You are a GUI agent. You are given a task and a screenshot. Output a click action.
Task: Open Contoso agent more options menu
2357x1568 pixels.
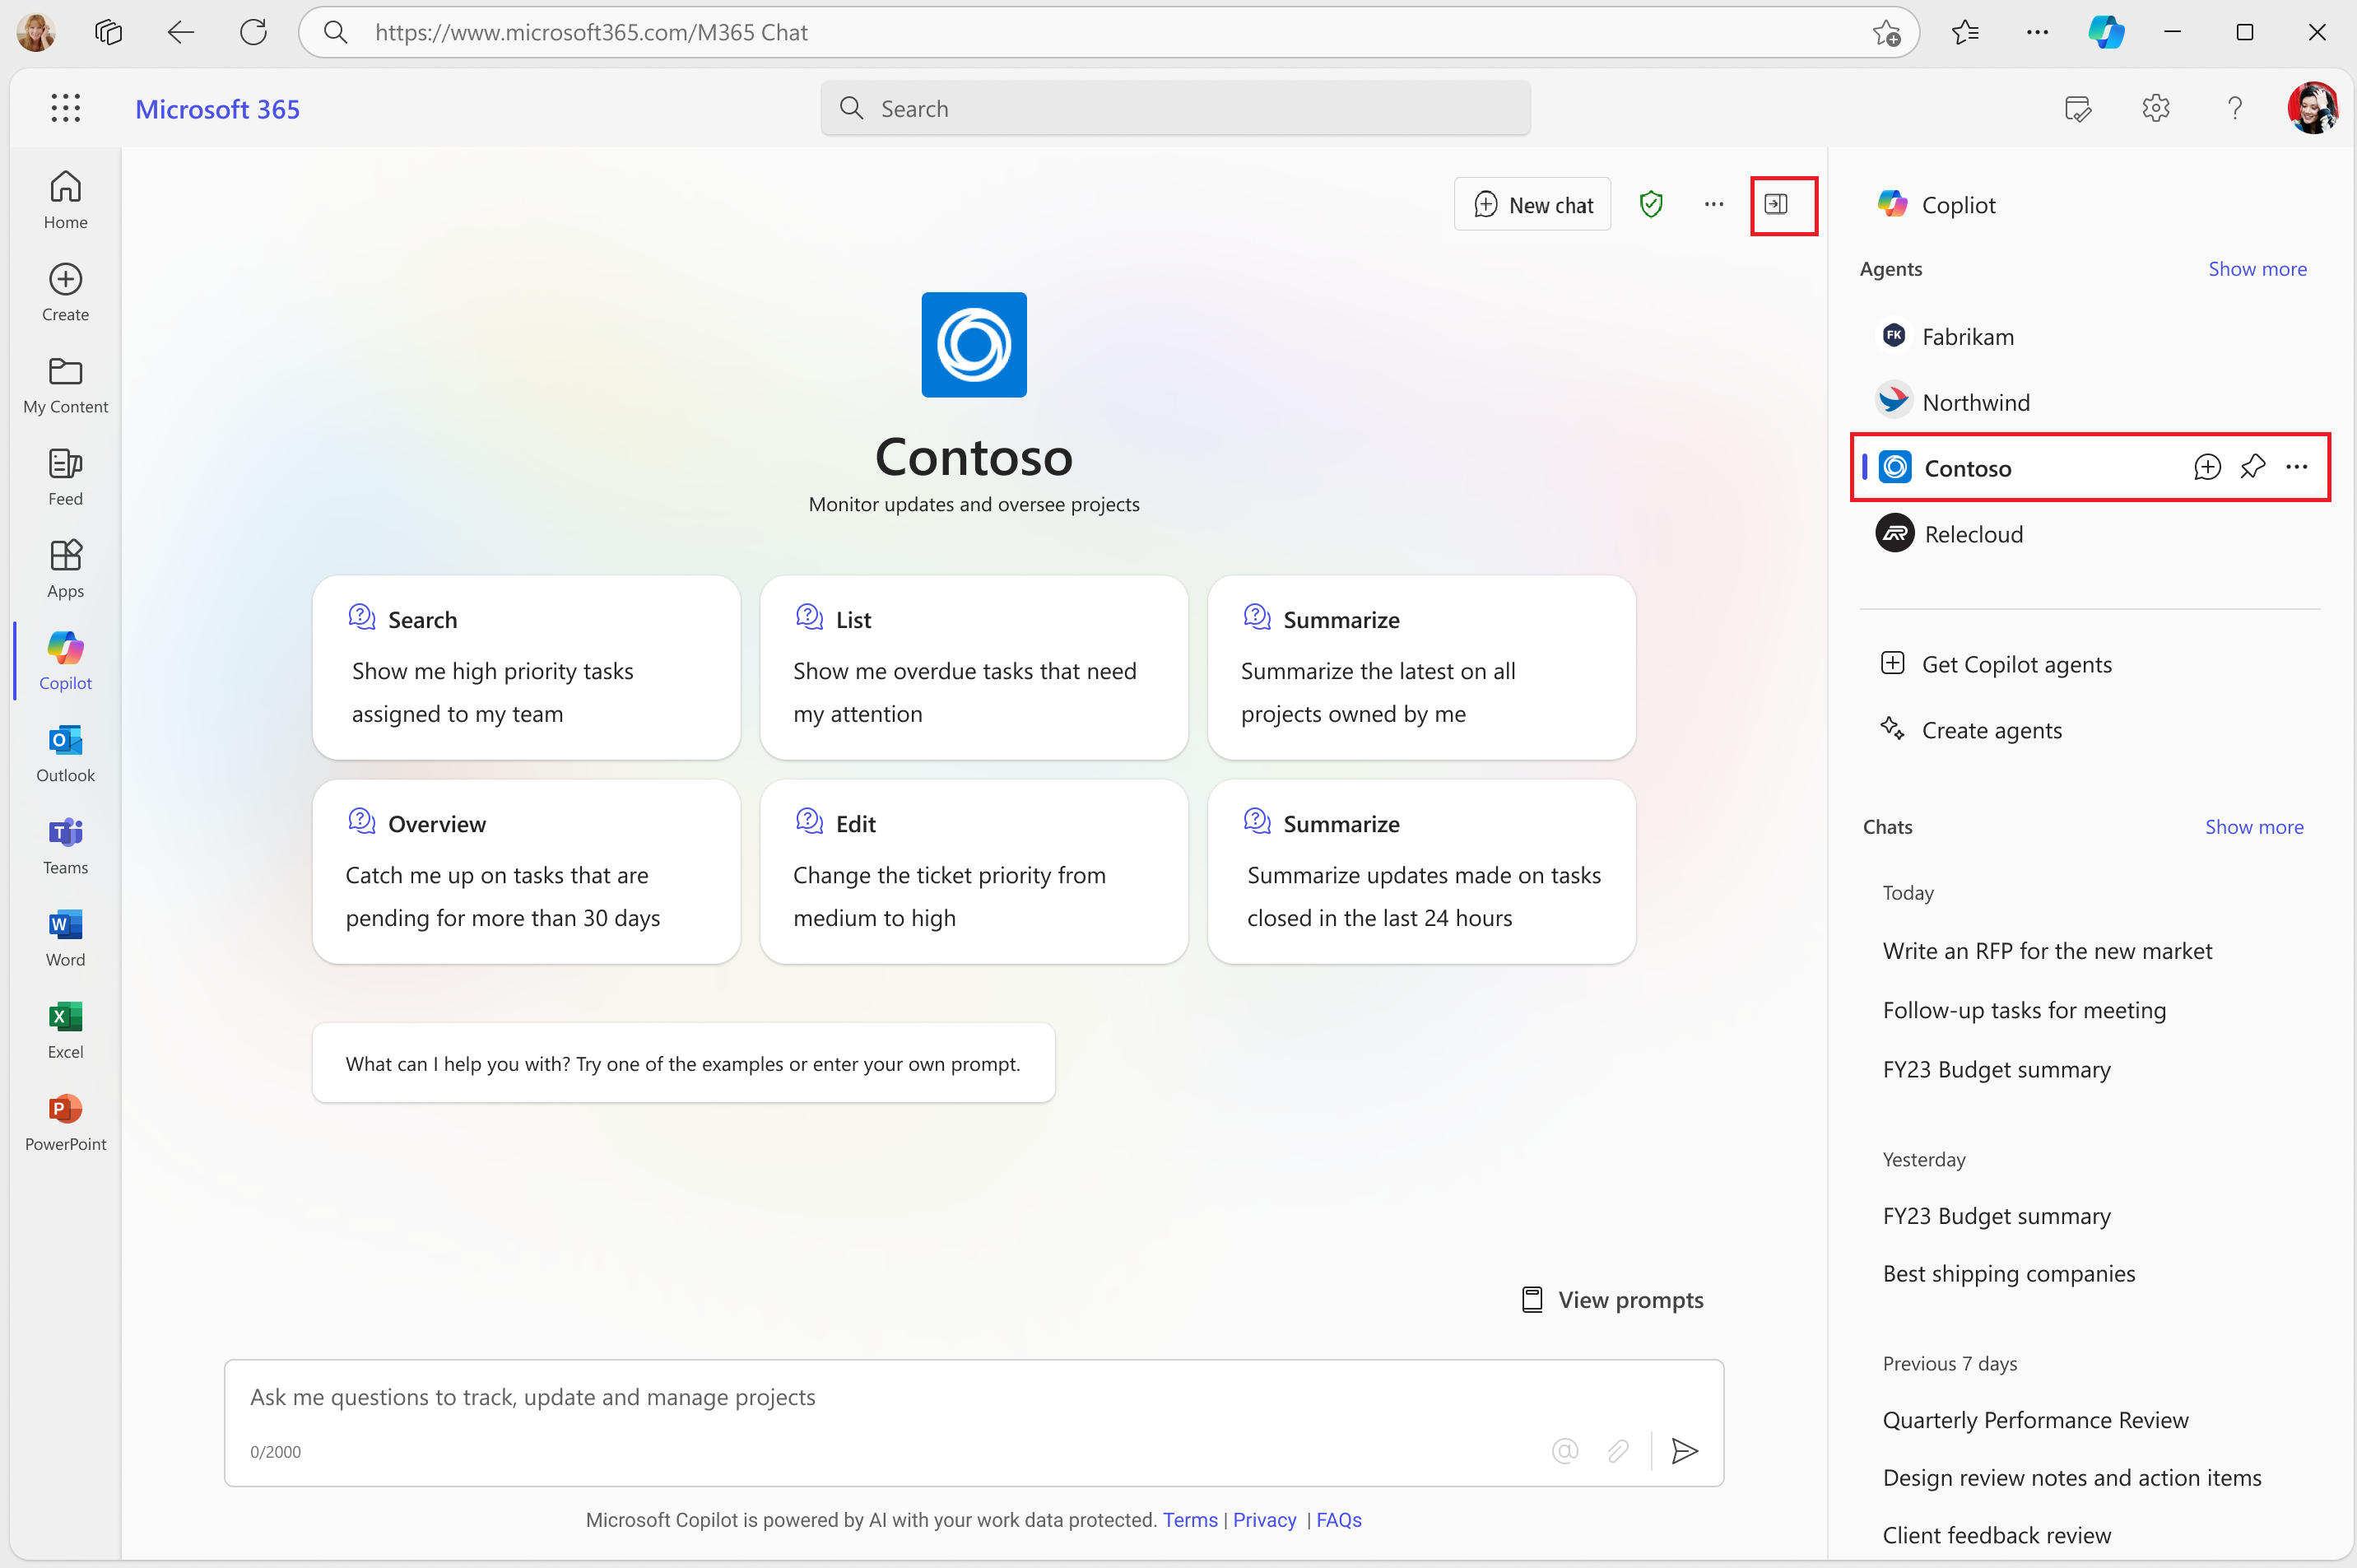2297,467
